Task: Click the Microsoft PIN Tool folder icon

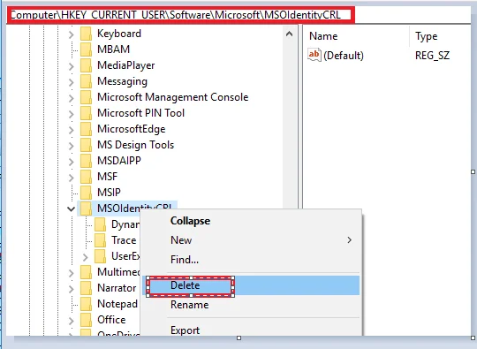Action: [x=86, y=113]
